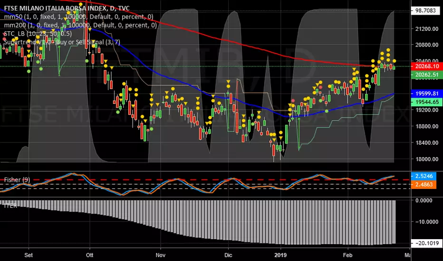Viewport: 443px width, 261px height.
Task: Click the 18400.00 price axis label
Action: (x=427, y=143)
